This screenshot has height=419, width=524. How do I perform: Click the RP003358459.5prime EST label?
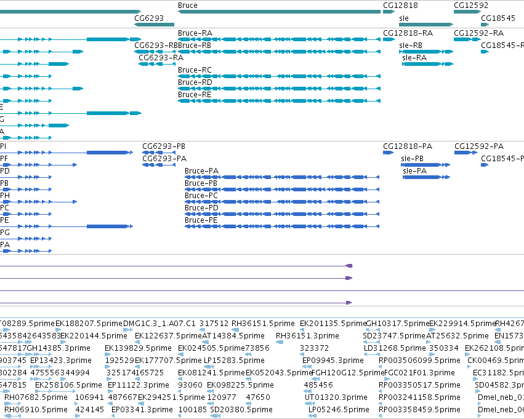(x=419, y=410)
